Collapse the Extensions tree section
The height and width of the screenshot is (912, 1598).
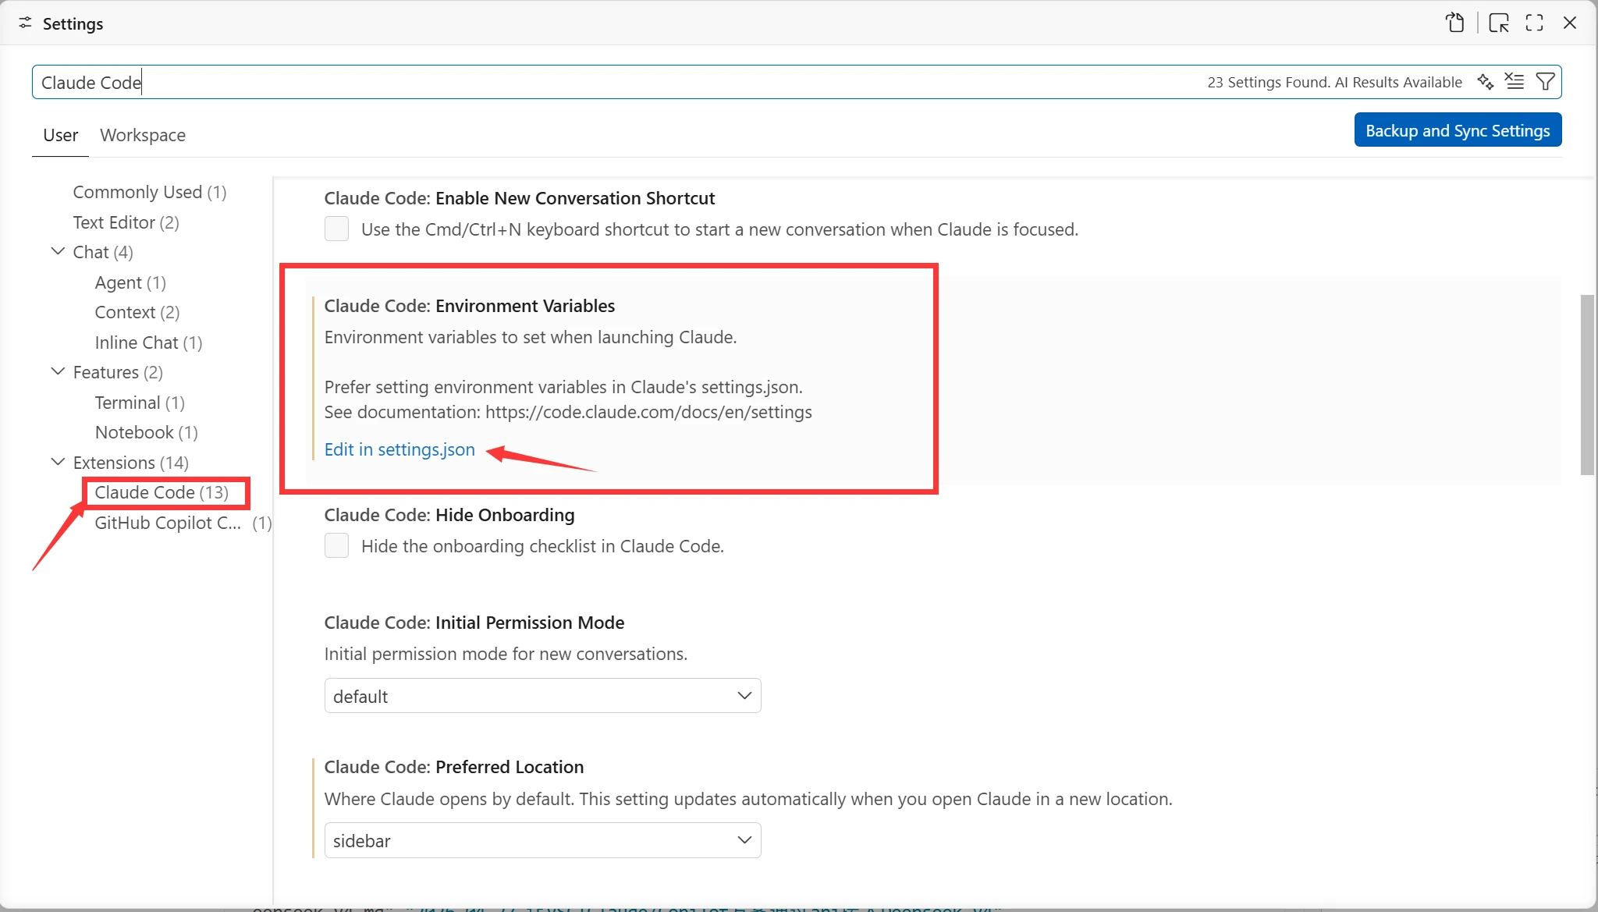click(58, 462)
